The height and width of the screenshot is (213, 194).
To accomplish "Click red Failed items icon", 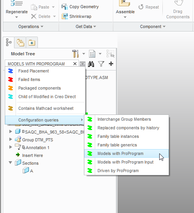I will coord(11,79).
